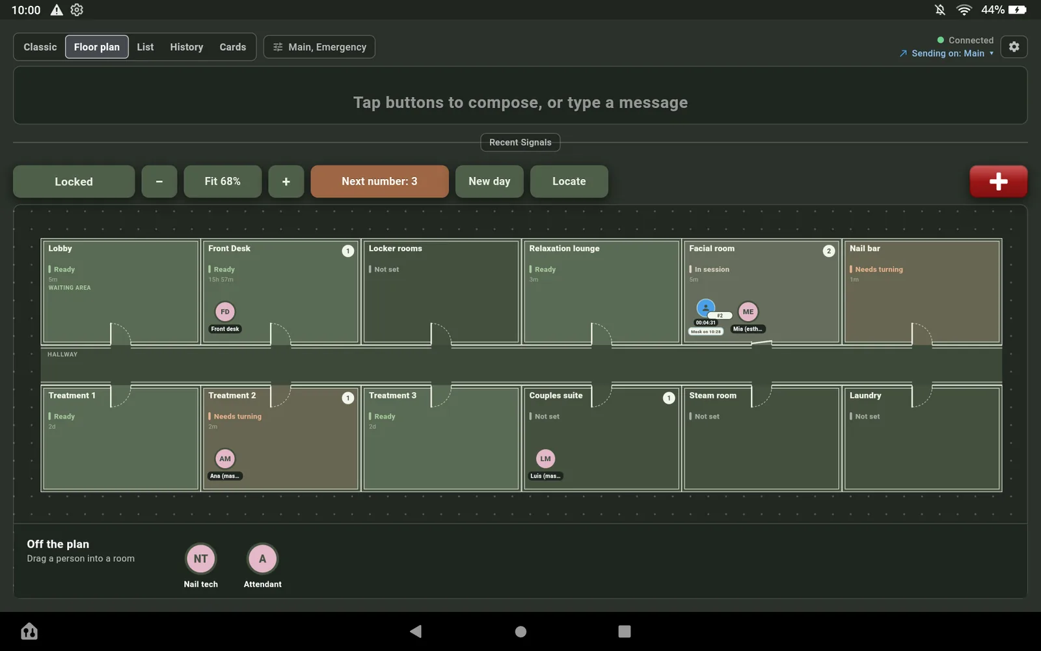
Task: Click the 00:04:31 session timer
Action: 705,323
